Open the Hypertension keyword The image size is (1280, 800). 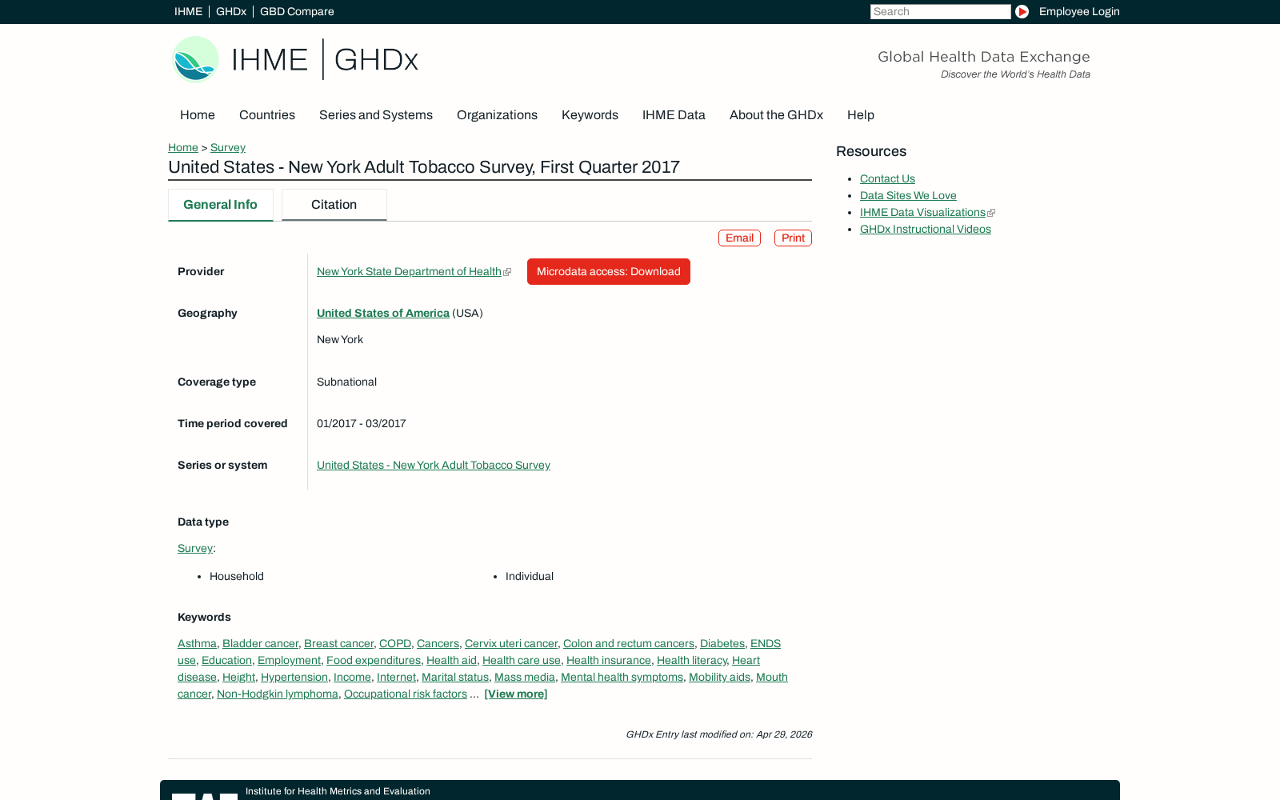(x=294, y=677)
